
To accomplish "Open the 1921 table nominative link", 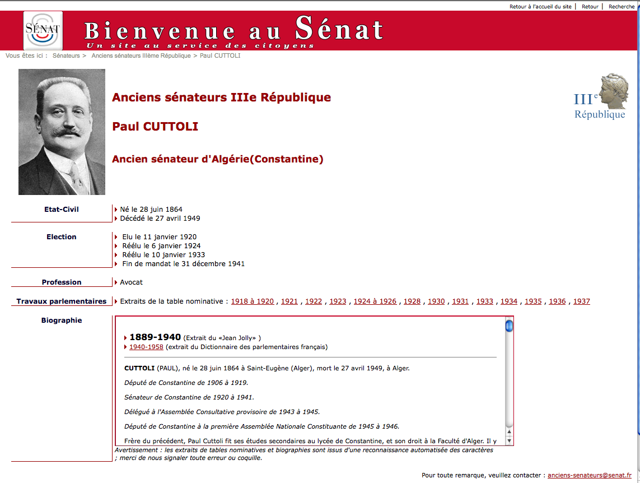I will [x=289, y=301].
